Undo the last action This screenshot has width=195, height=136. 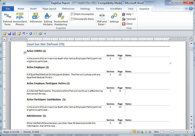tap(24, 34)
